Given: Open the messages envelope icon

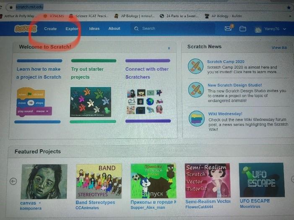Looking at the screenshot, I should [x=228, y=28].
